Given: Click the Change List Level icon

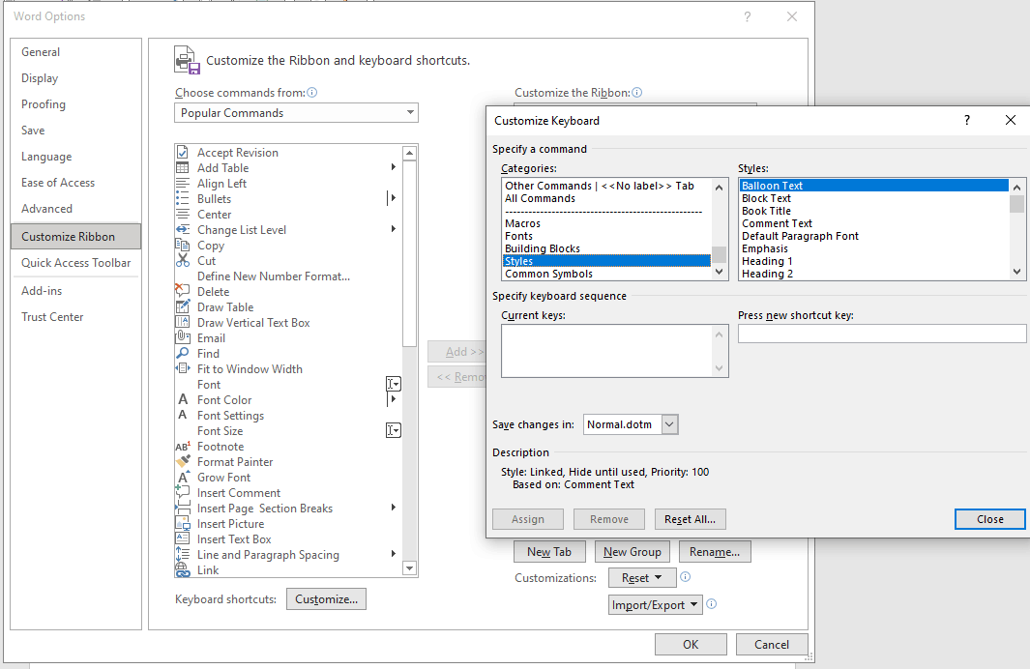Looking at the screenshot, I should click(x=183, y=230).
